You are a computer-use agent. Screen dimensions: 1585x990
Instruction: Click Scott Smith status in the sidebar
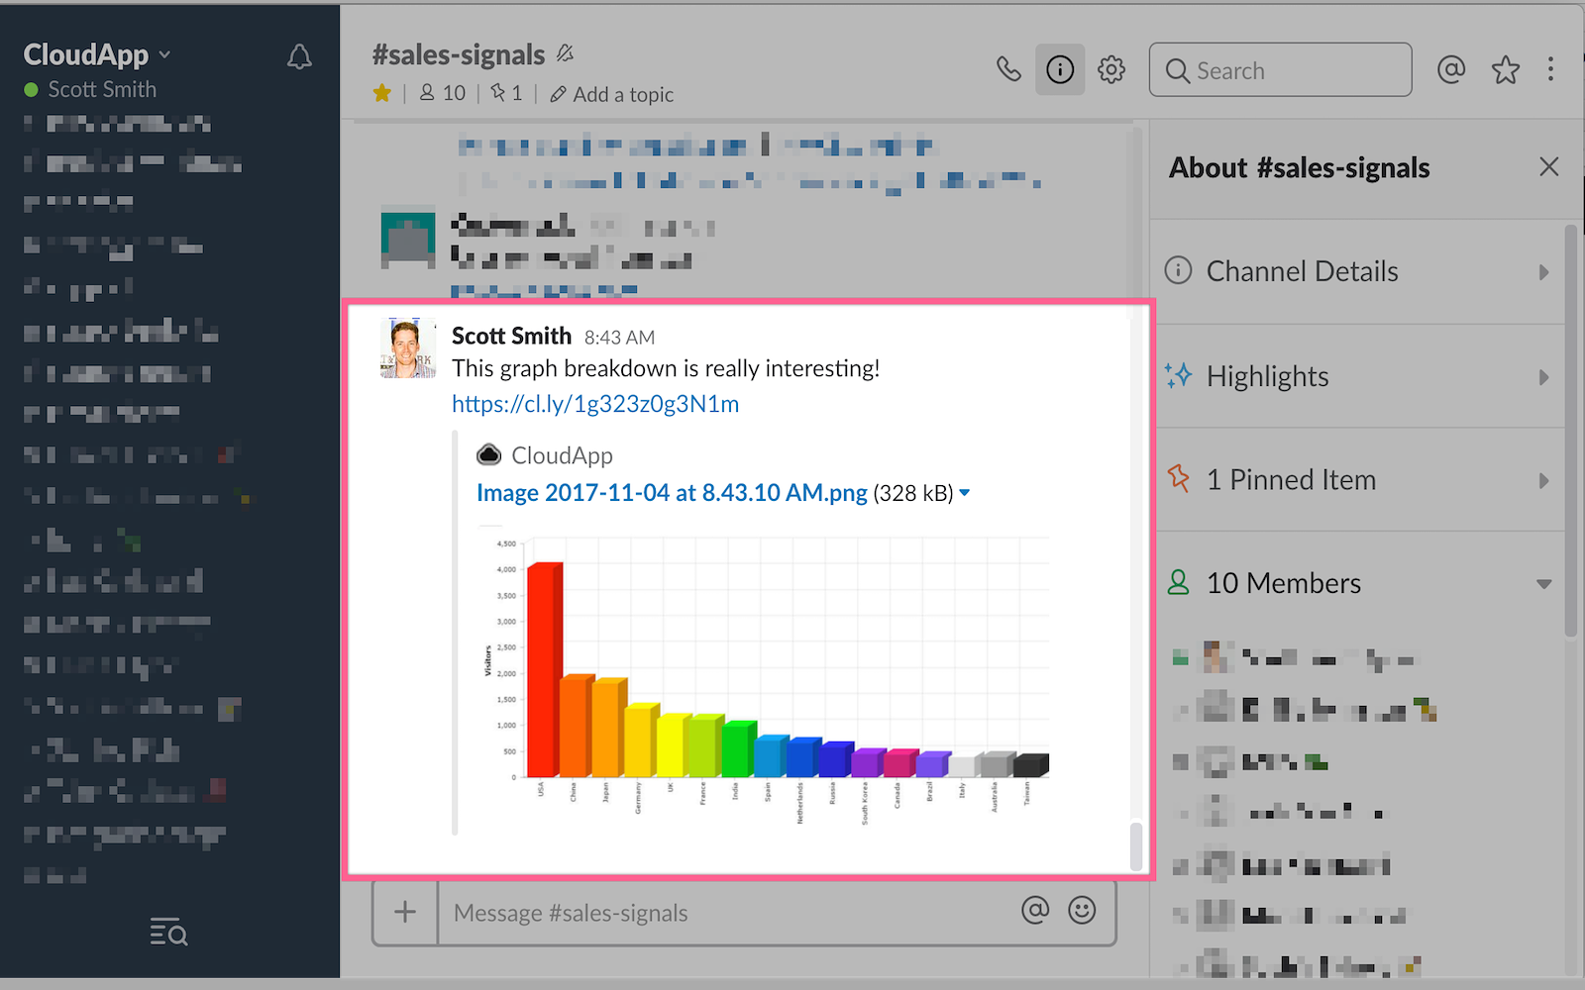click(x=90, y=89)
